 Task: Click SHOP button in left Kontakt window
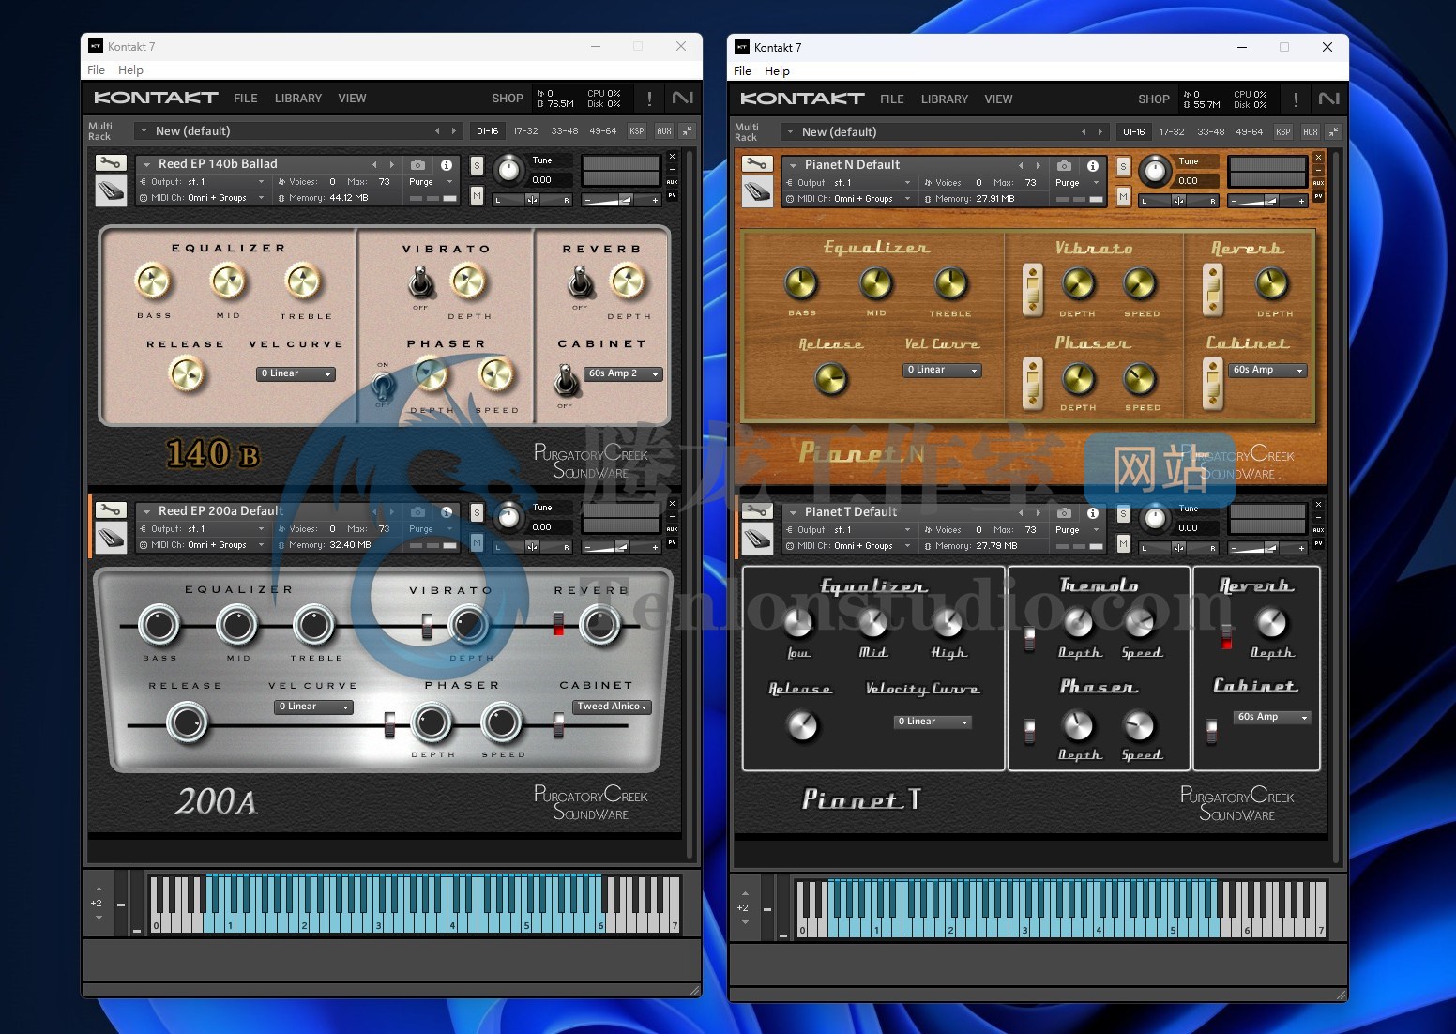click(508, 98)
